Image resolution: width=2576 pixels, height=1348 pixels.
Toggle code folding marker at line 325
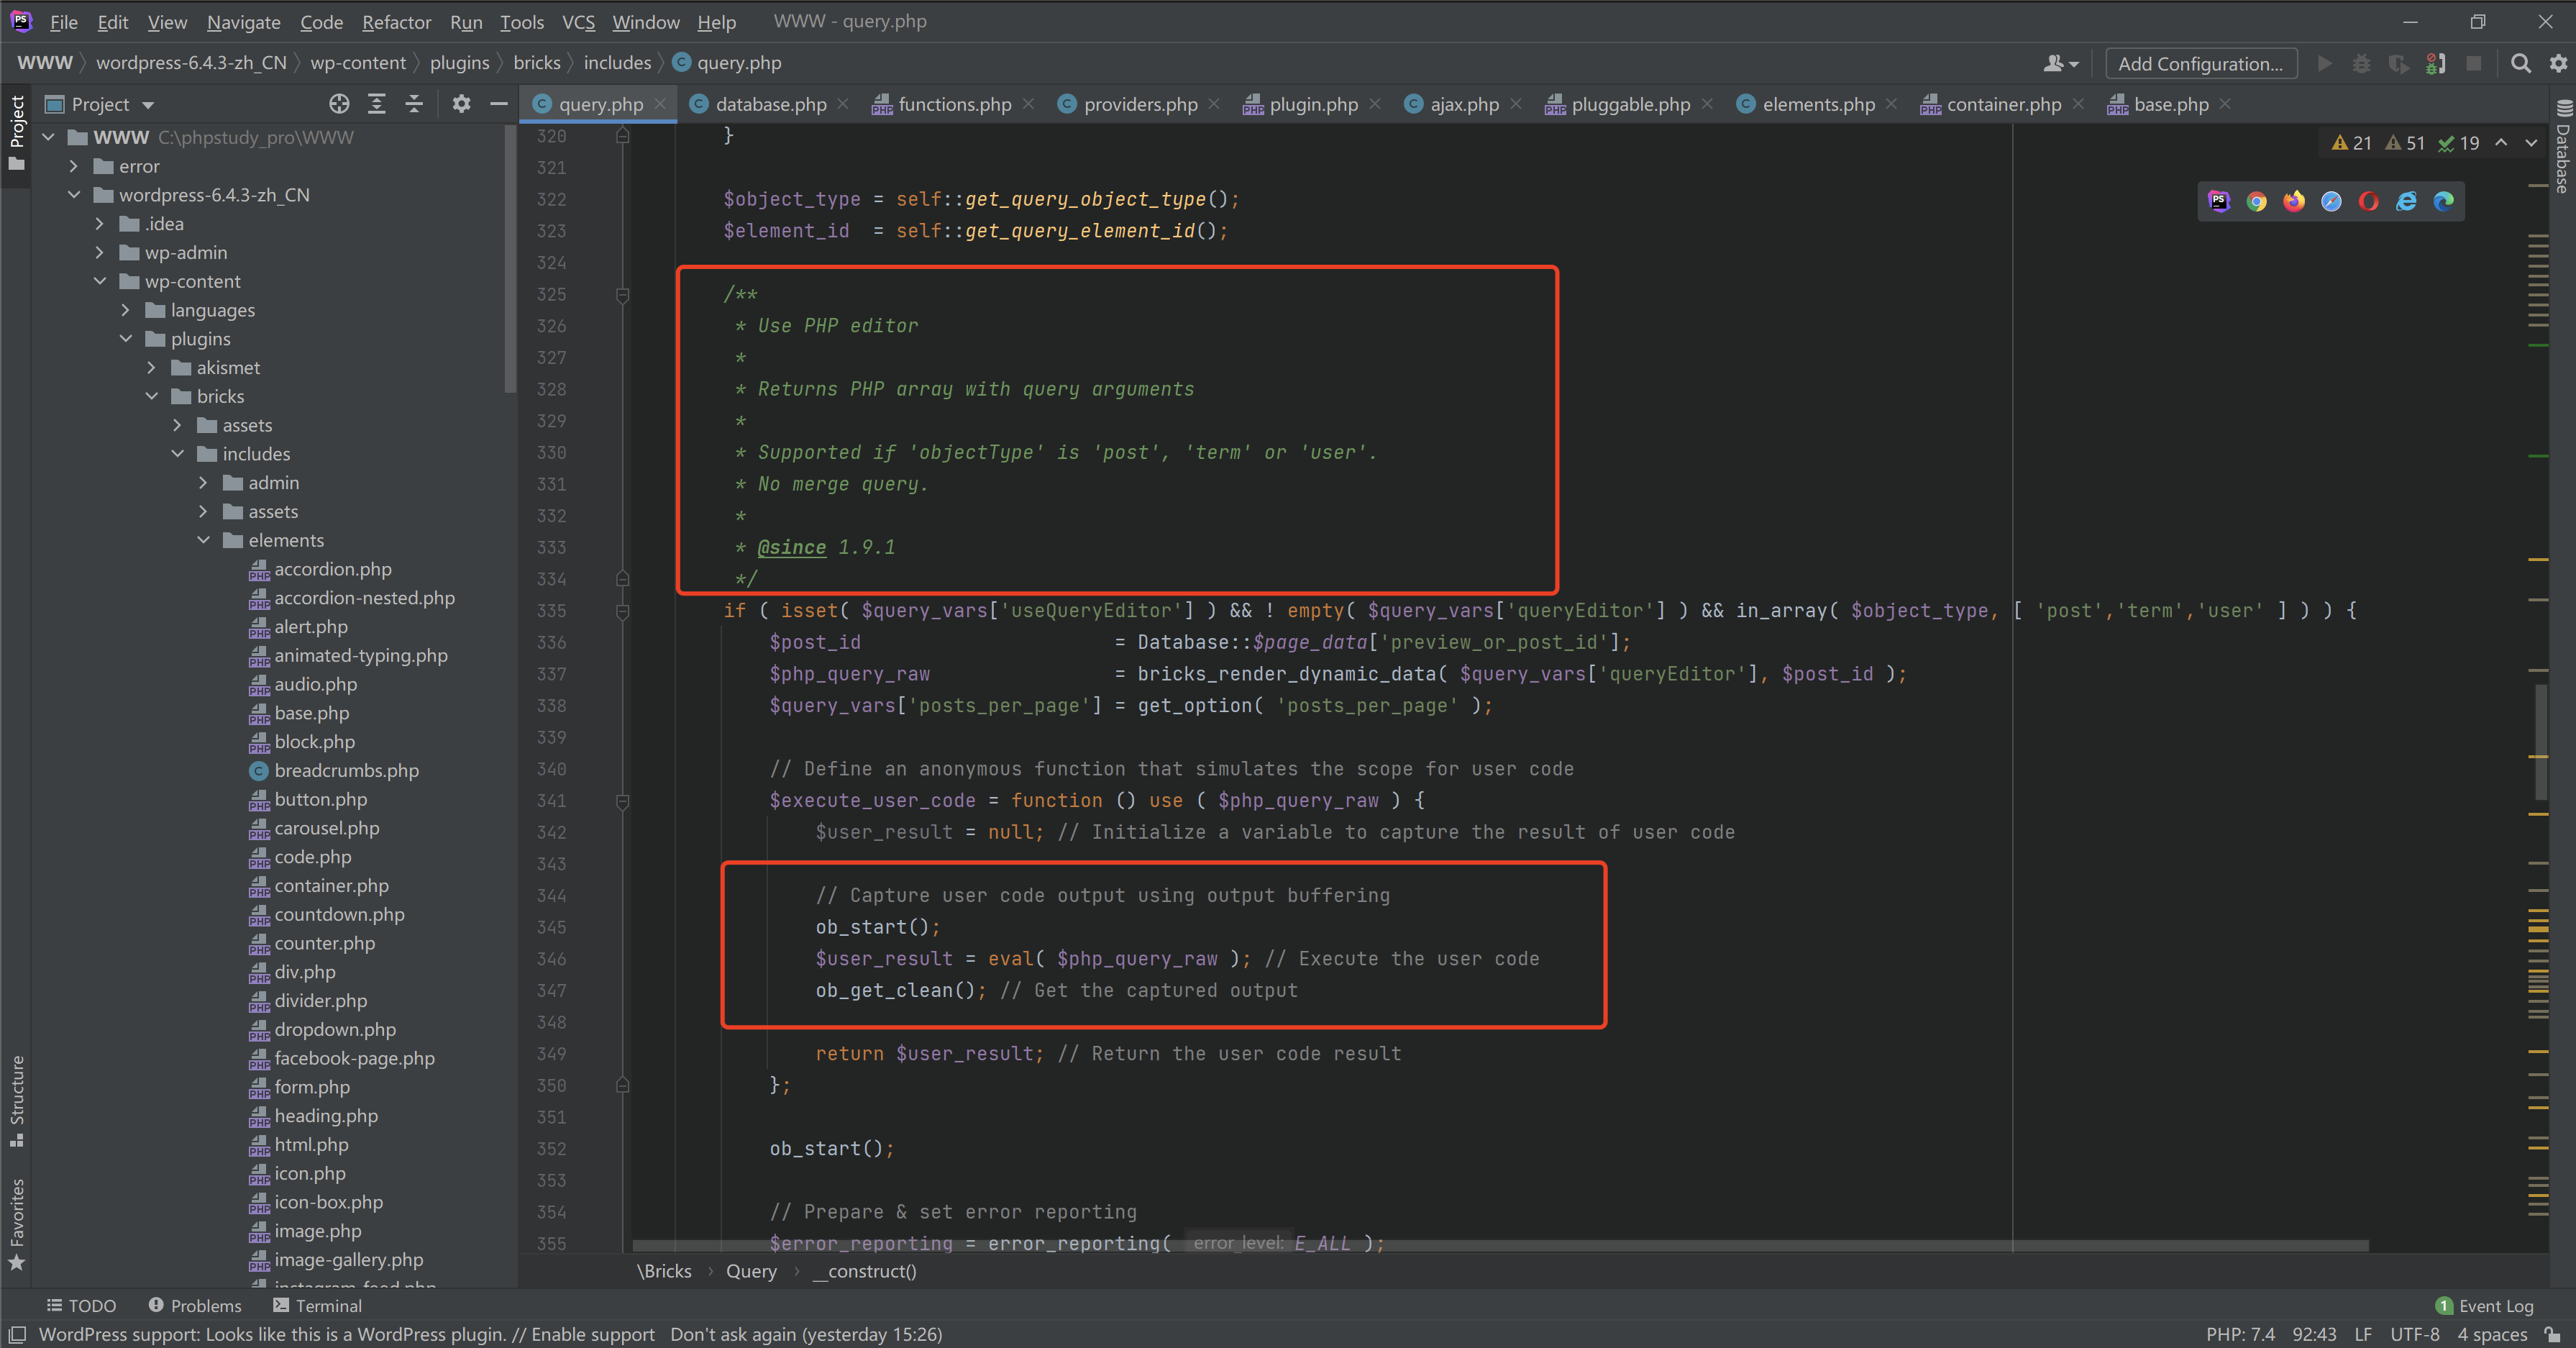pyautogui.click(x=622, y=295)
